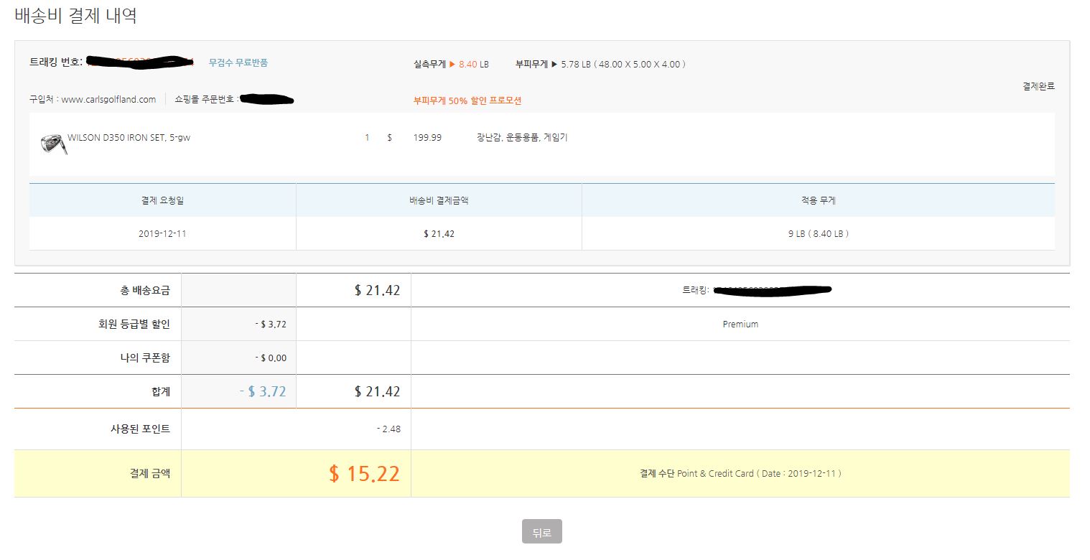
Task: Click the final $ 15.22 payment amount
Action: click(364, 474)
